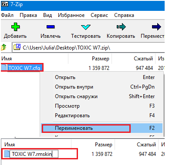This screenshot has width=169, height=165.
Task: Click compressed size 947 484 in upper row
Action: tap(144, 68)
